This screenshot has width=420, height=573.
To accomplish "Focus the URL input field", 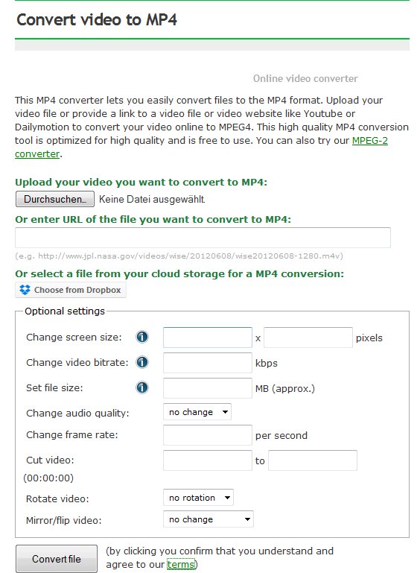I will coord(203,238).
